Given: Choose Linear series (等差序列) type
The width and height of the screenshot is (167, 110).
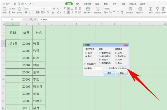Looking at the screenshot, I should tap(100, 53).
